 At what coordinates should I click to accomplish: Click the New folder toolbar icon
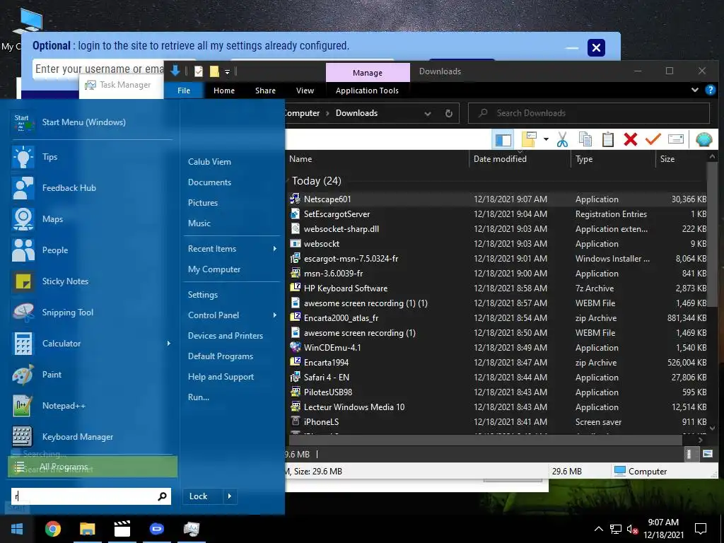(529, 139)
